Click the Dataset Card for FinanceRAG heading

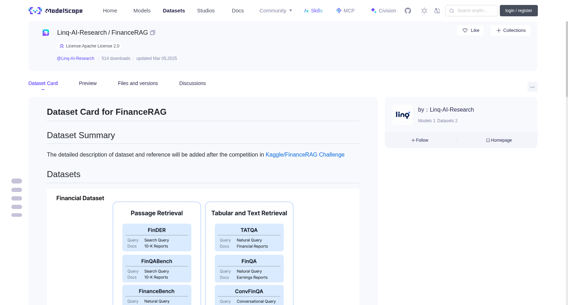click(106, 112)
